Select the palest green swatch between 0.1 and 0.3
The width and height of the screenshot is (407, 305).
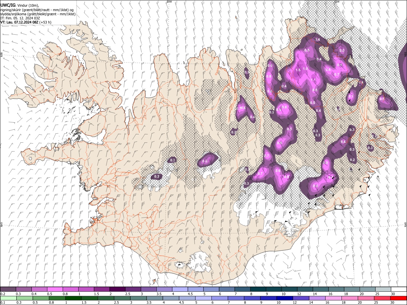pyautogui.click(x=8, y=298)
